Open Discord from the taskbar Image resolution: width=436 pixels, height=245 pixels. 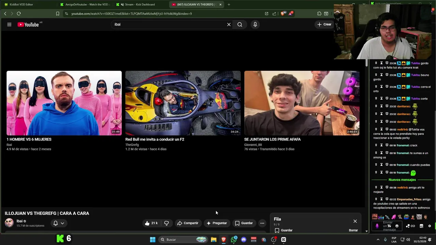(x=244, y=240)
